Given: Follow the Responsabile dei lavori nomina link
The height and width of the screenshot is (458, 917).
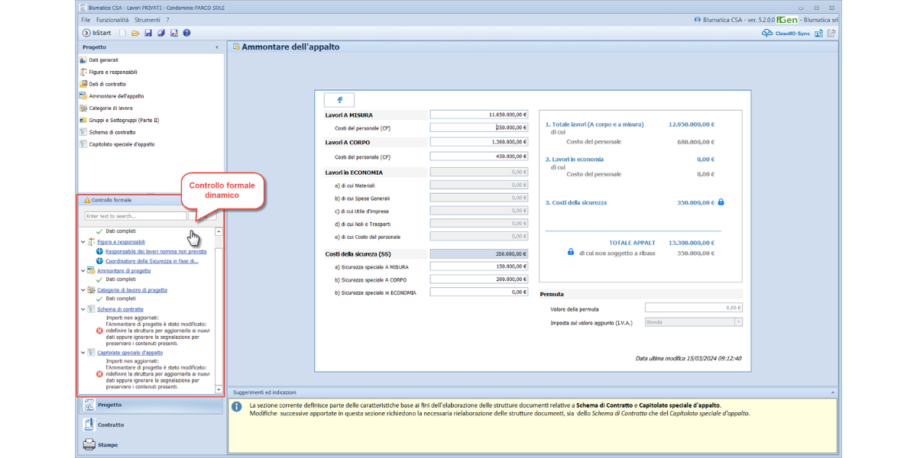Looking at the screenshot, I should 155,251.
